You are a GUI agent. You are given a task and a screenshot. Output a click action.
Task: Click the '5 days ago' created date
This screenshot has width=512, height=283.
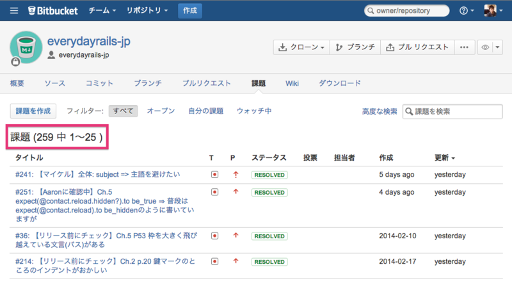tap(396, 175)
